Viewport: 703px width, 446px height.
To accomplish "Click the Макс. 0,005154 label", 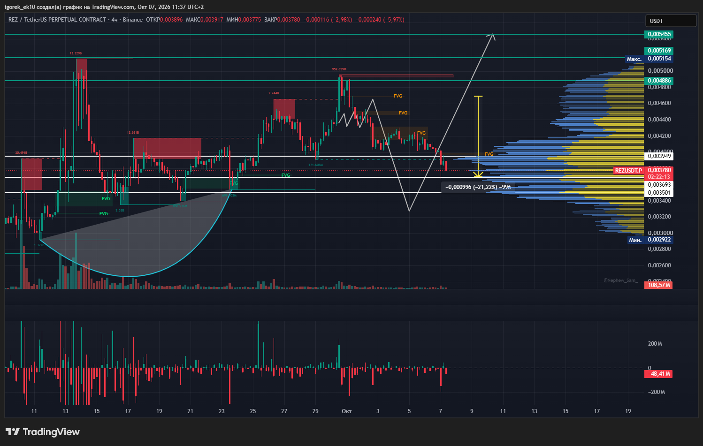I will point(650,59).
